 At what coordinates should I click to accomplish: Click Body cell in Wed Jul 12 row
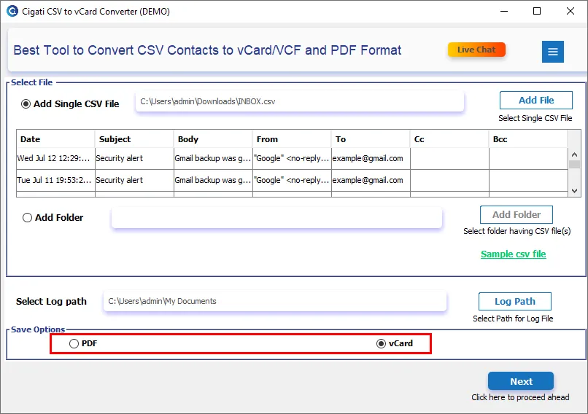coord(213,158)
